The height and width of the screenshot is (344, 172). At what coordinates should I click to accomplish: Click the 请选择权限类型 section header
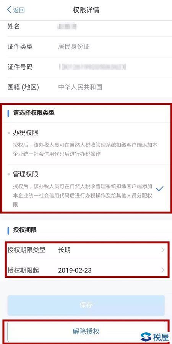(34, 113)
